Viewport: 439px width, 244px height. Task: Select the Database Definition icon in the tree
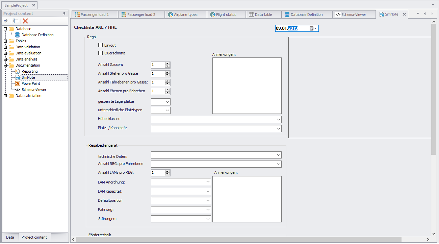tap(17, 34)
